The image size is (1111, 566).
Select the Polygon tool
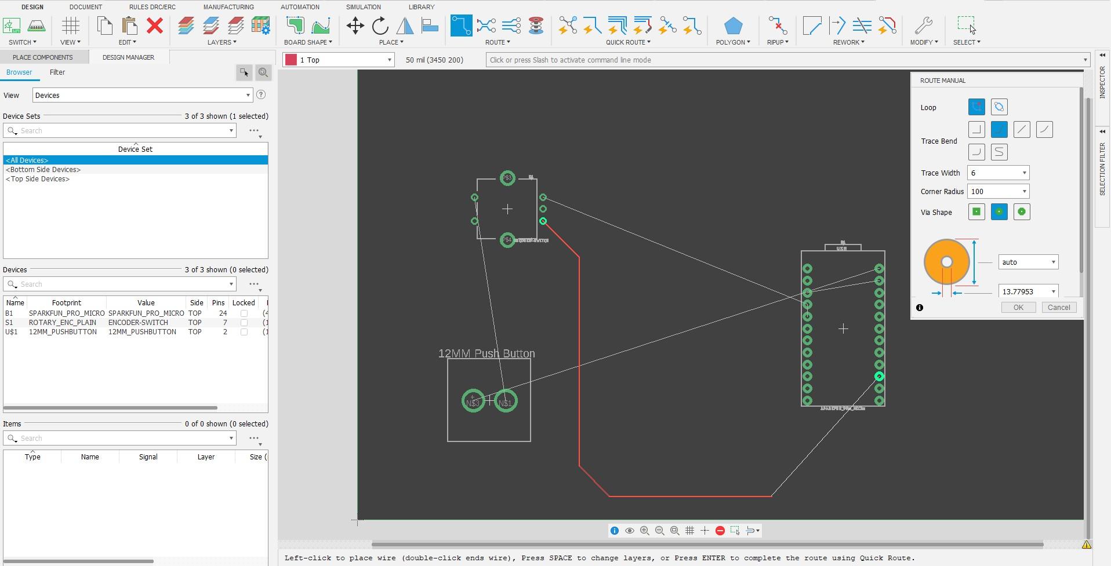[733, 26]
